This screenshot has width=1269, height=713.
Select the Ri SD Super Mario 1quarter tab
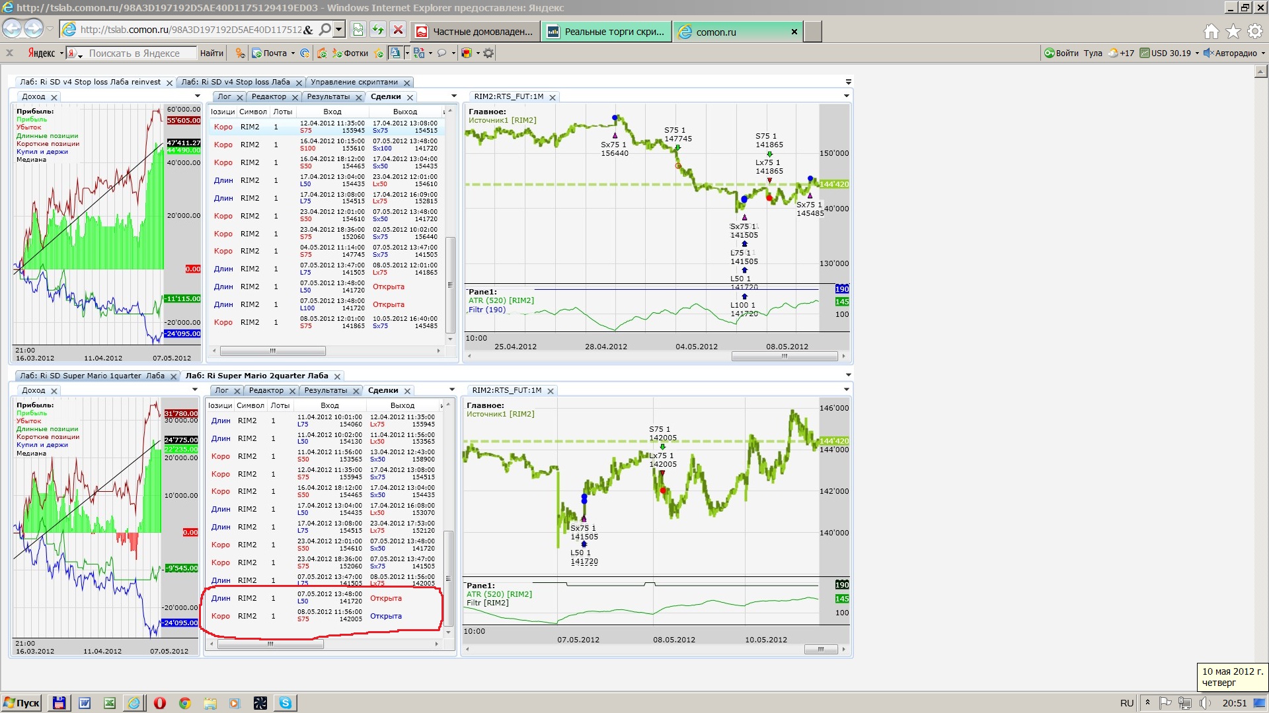click(x=92, y=376)
